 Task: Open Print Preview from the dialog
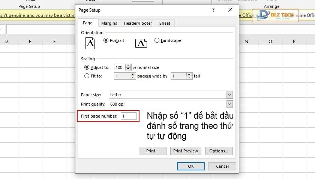click(x=186, y=151)
